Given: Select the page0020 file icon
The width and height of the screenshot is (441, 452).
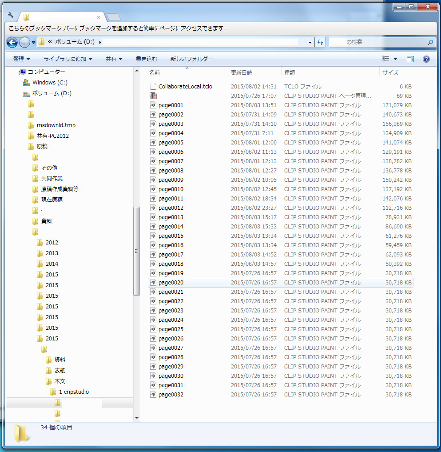Looking at the screenshot, I should 153,283.
